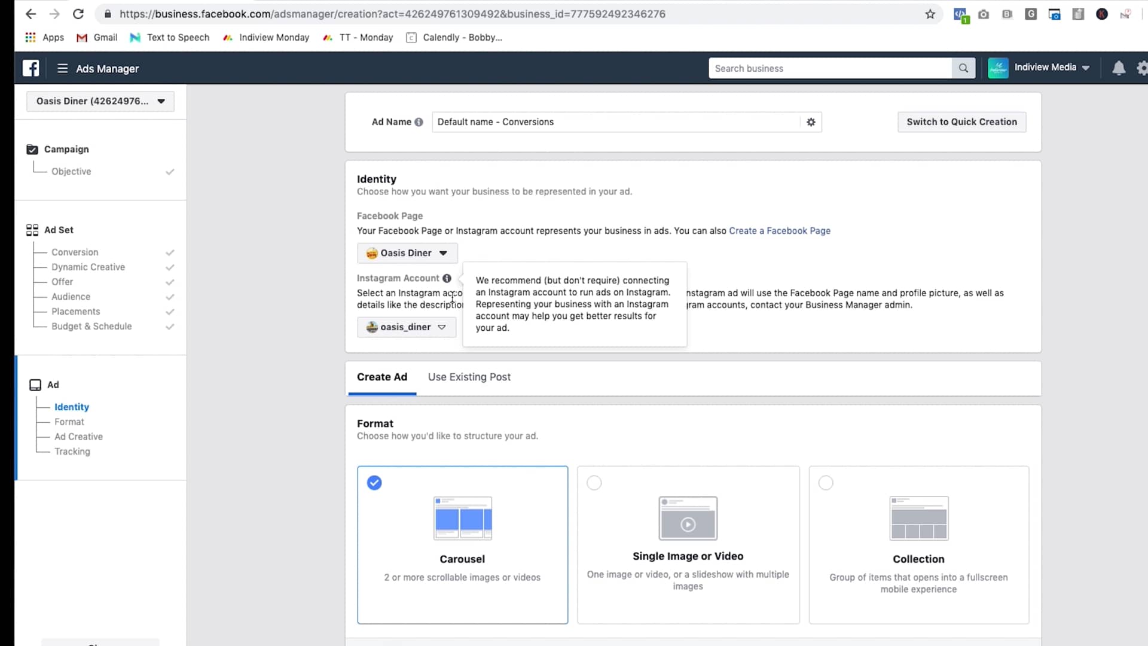Select the Carousel format radio button
This screenshot has height=646, width=1148.
(374, 483)
